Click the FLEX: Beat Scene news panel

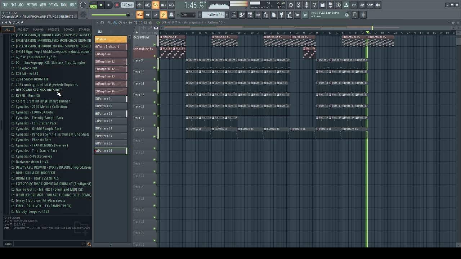click(x=330, y=15)
